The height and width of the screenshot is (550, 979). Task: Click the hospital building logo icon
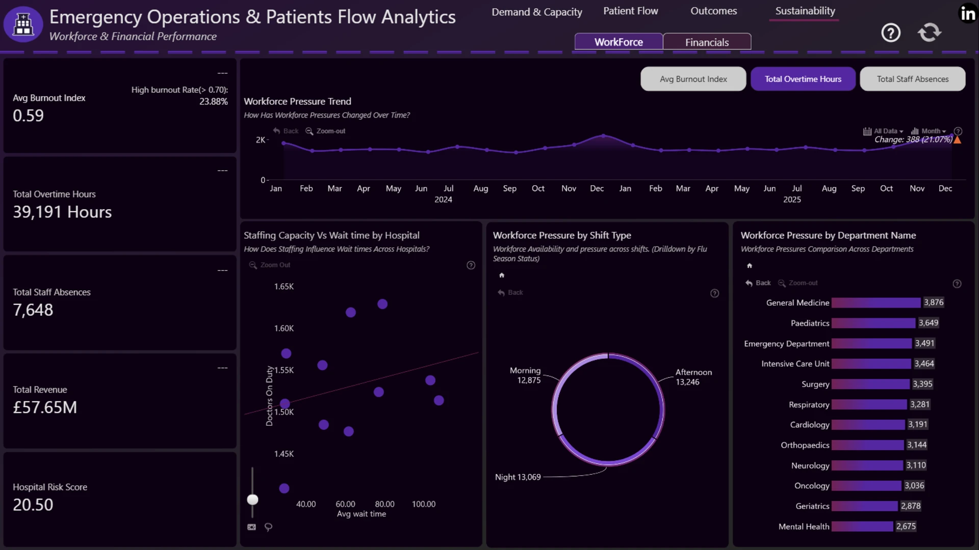[23, 24]
